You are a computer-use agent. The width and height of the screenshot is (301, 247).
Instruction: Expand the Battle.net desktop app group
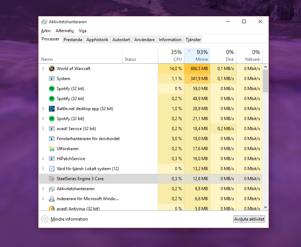pyautogui.click(x=43, y=109)
